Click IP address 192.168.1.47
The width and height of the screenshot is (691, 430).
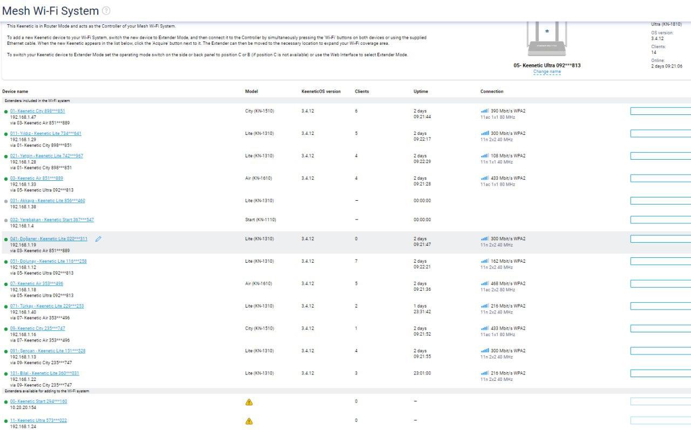coord(23,117)
